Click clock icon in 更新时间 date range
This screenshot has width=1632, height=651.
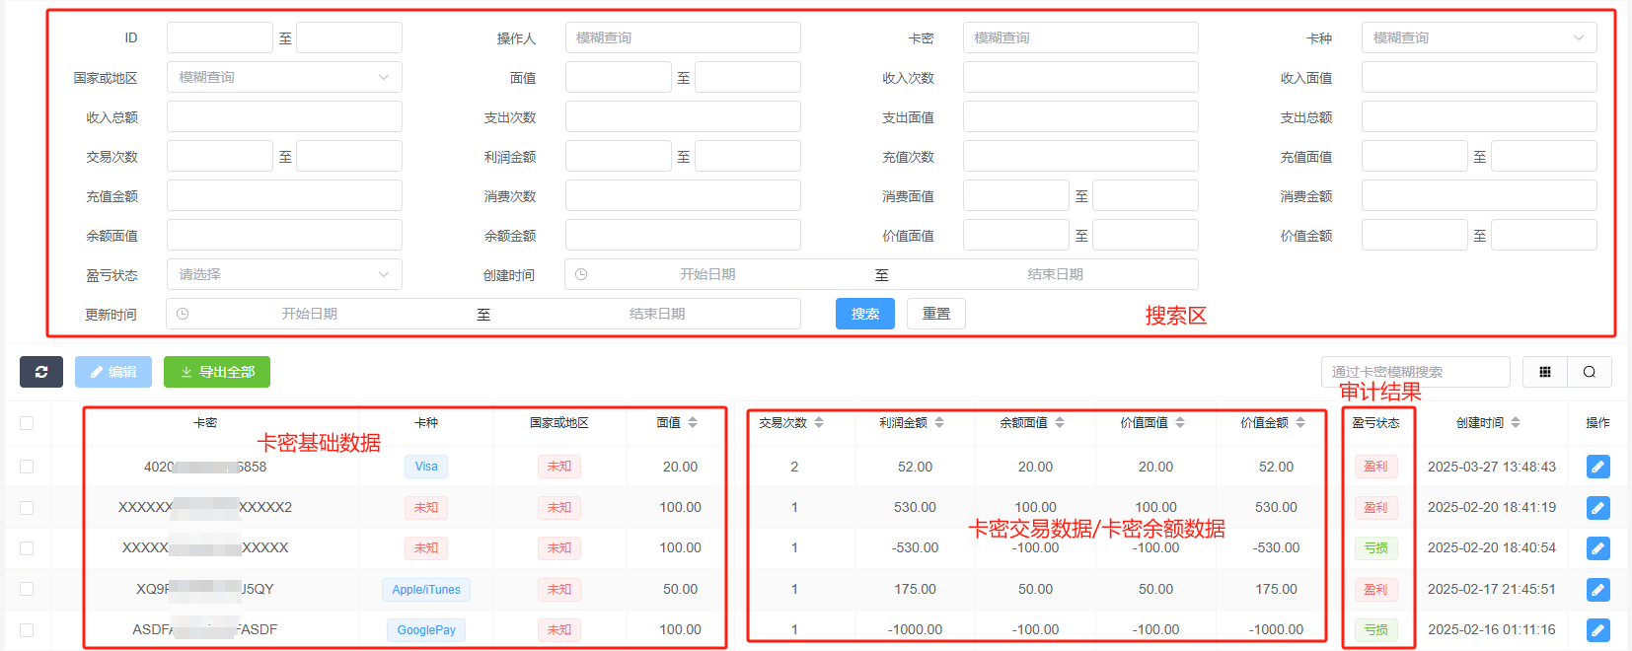183,314
